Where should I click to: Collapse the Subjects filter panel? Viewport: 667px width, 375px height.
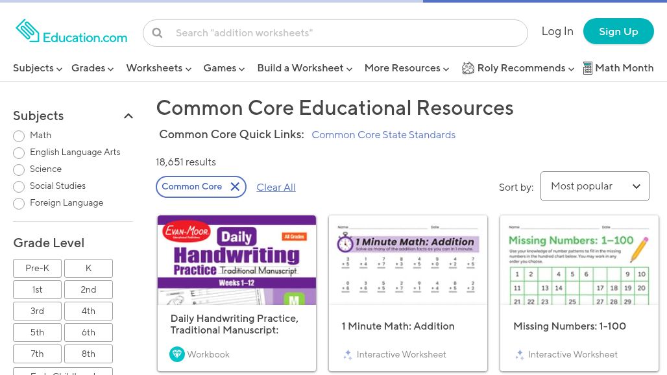coord(128,115)
